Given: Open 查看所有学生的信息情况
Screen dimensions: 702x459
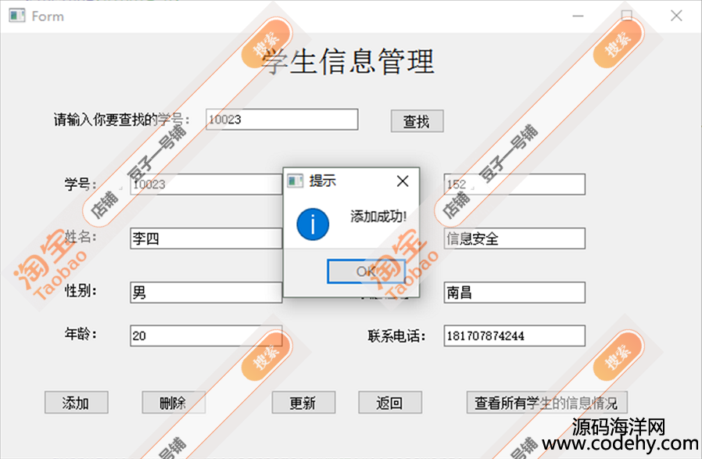Looking at the screenshot, I should click(546, 403).
